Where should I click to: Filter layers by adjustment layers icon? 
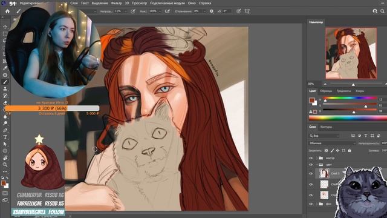(359, 136)
